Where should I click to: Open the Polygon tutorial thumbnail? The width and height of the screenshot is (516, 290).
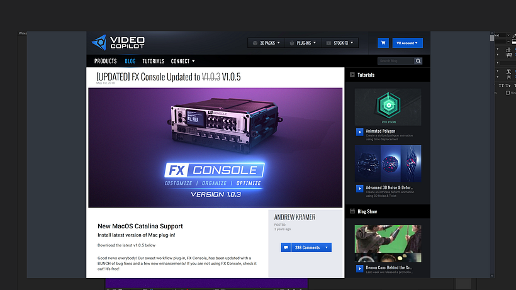[388, 107]
